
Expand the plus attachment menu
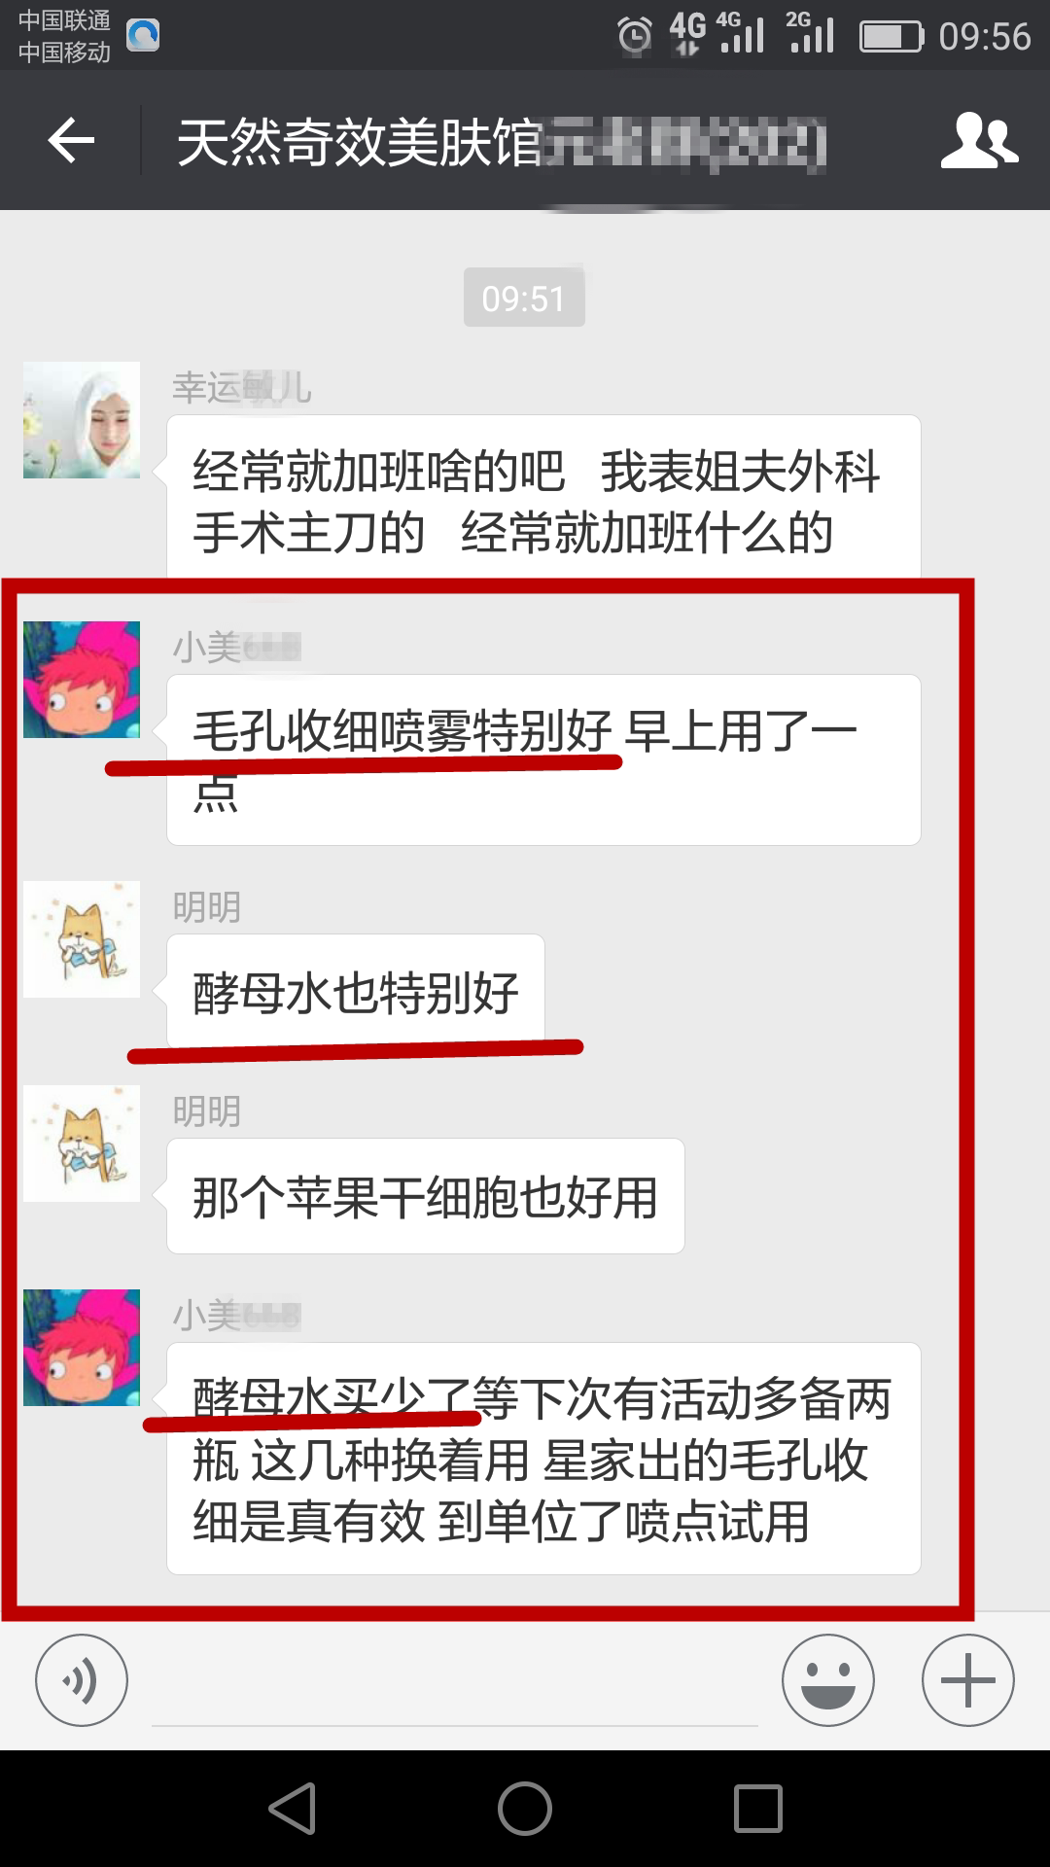[x=968, y=1680]
